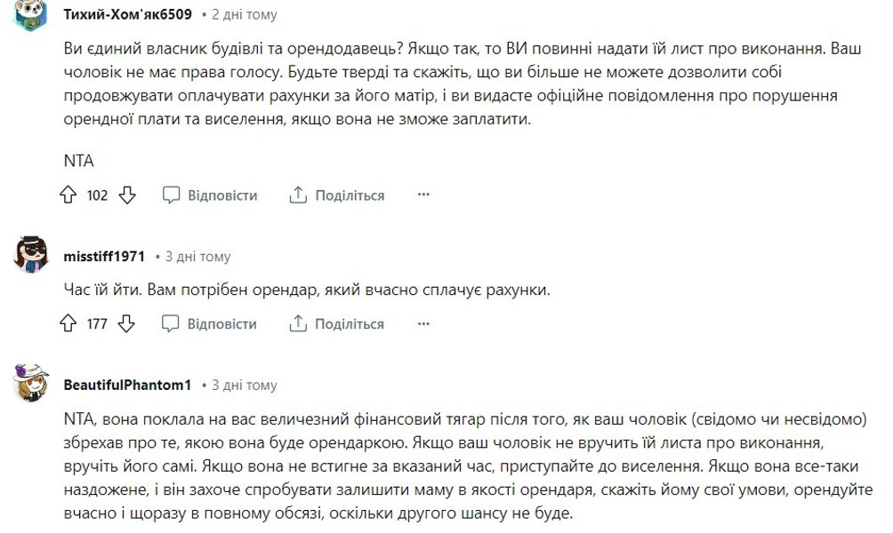Click Тихий-Хом'як6509's avatar image
This screenshot has width=893, height=533.
[x=33, y=16]
